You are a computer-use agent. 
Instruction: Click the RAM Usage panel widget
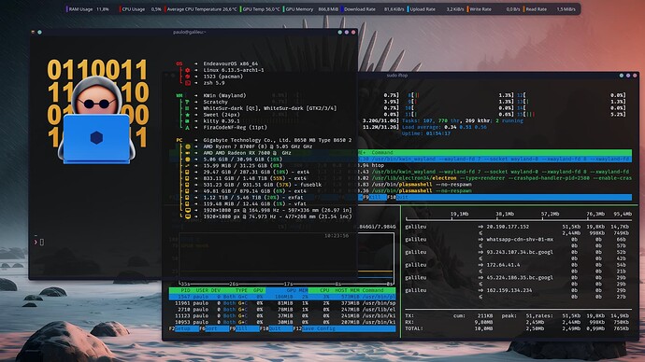click(x=88, y=9)
